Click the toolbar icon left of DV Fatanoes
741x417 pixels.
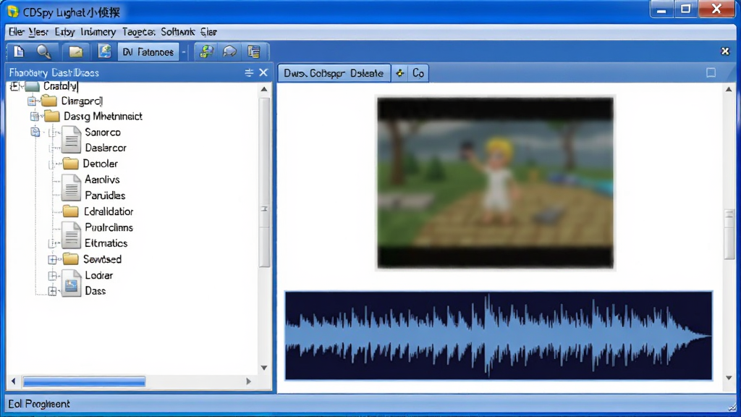point(104,51)
